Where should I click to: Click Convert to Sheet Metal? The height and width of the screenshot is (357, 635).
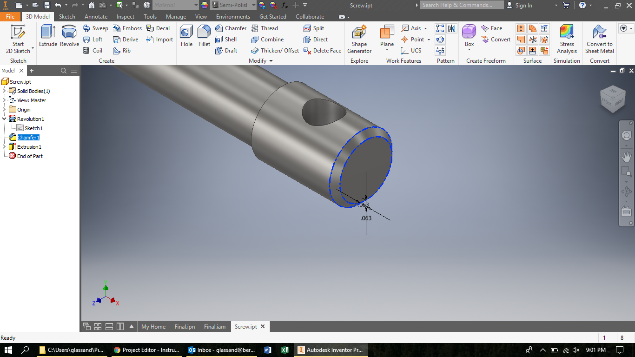click(x=600, y=40)
